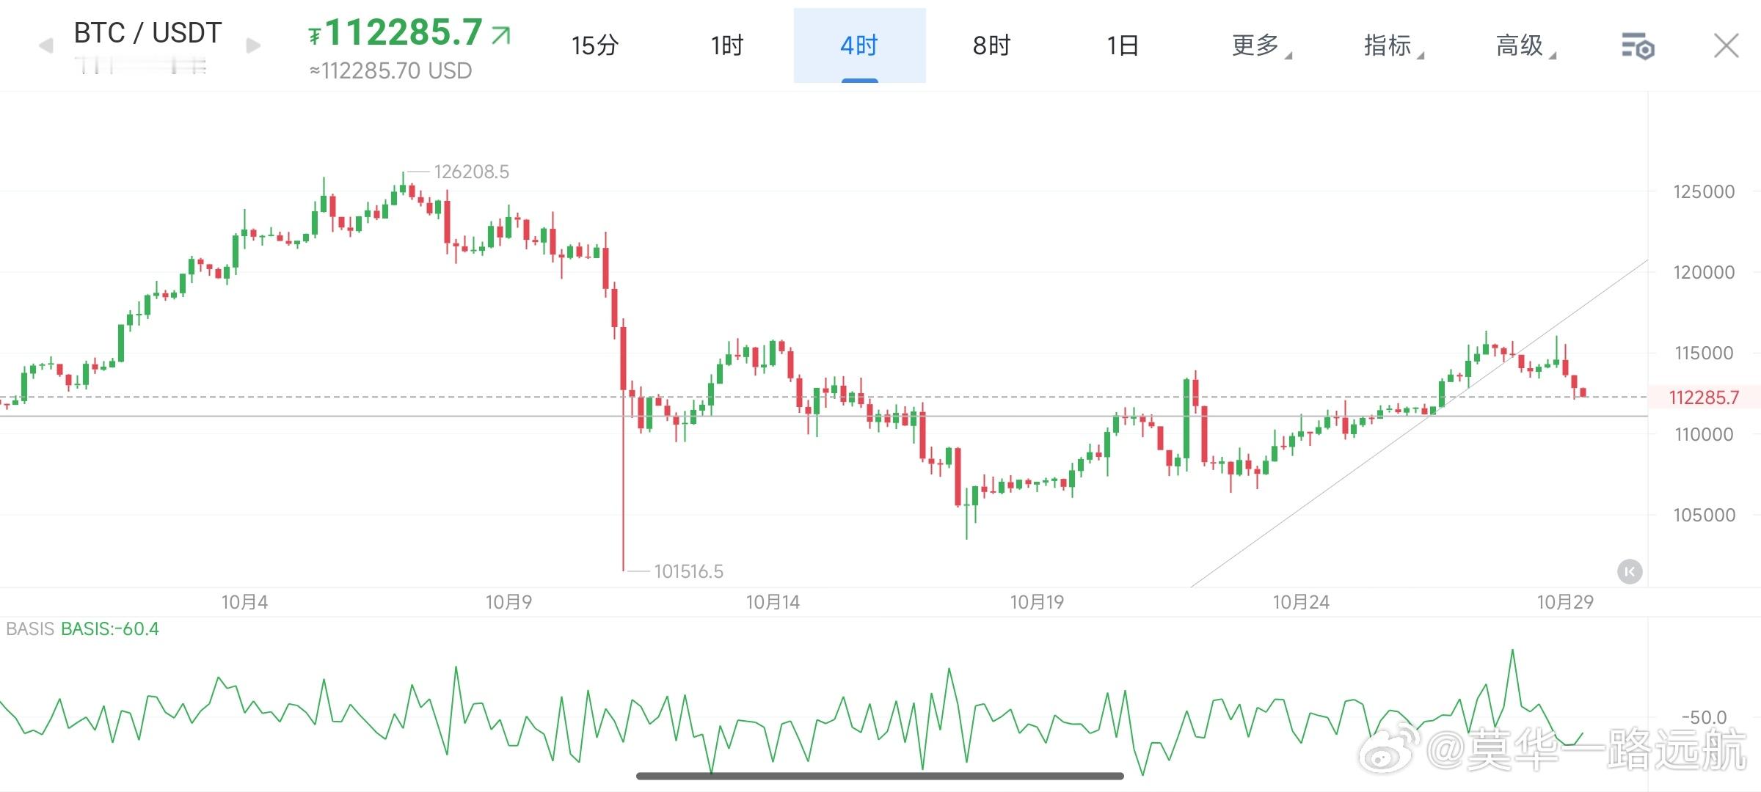
Task: Click the current price 112285.7 header
Action: click(x=403, y=33)
